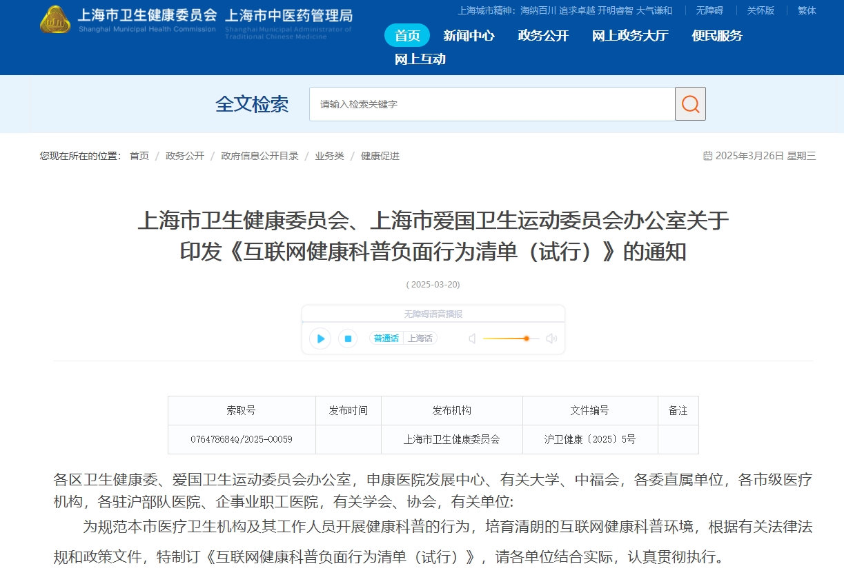
Task: Open 政府信息公开目录 breadcrumb link
Action: point(259,156)
